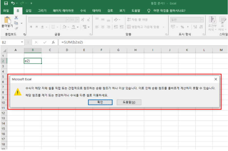The height and width of the screenshot is (151, 228).
Task: Open the fill color bucket dropdown
Action: [x=68, y=27]
